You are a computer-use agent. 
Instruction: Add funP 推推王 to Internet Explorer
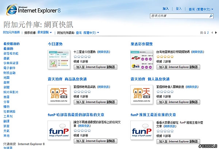(178, 141)
